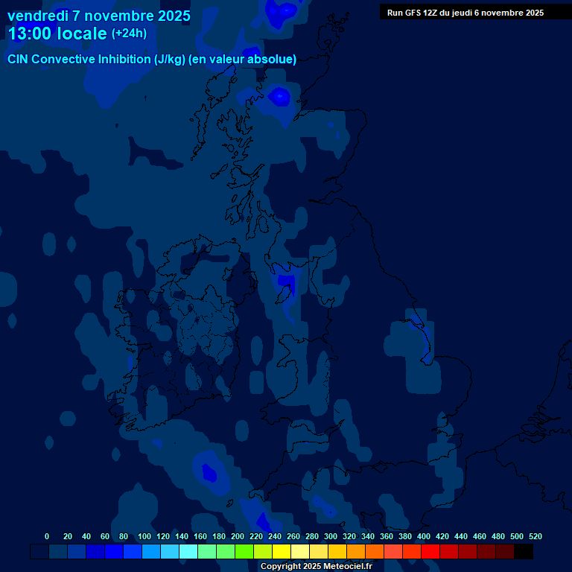Click the CIN Convective Inhibition title
The image size is (572, 572).
point(152,60)
